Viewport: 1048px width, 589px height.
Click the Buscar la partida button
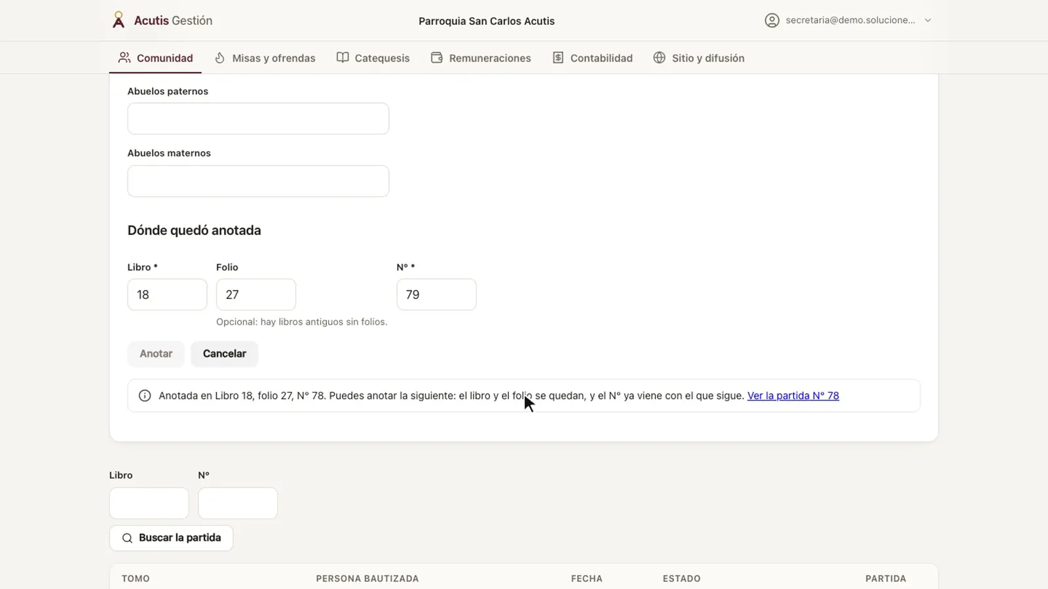(171, 538)
